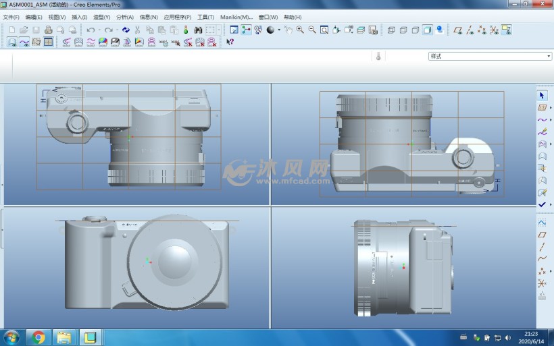This screenshot has width=554, height=346.
Task: Undo the last action
Action: tap(91, 30)
